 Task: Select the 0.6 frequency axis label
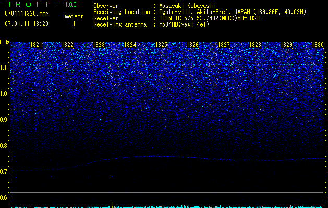[x=5, y=198]
